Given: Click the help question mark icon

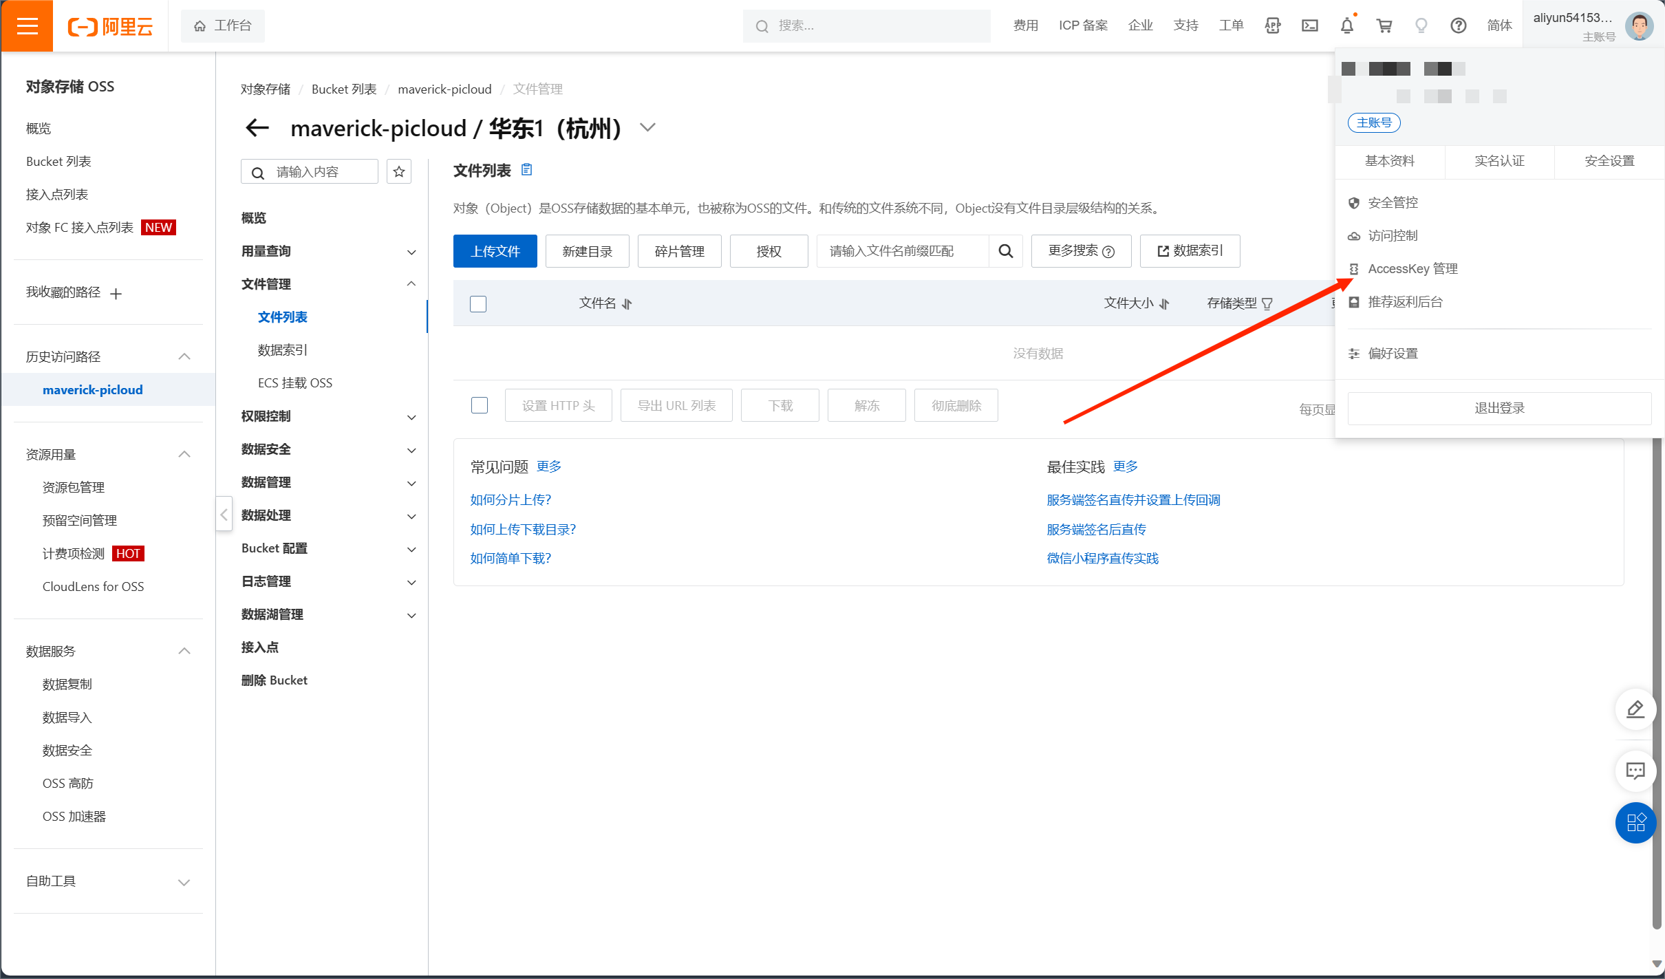Looking at the screenshot, I should [1458, 26].
